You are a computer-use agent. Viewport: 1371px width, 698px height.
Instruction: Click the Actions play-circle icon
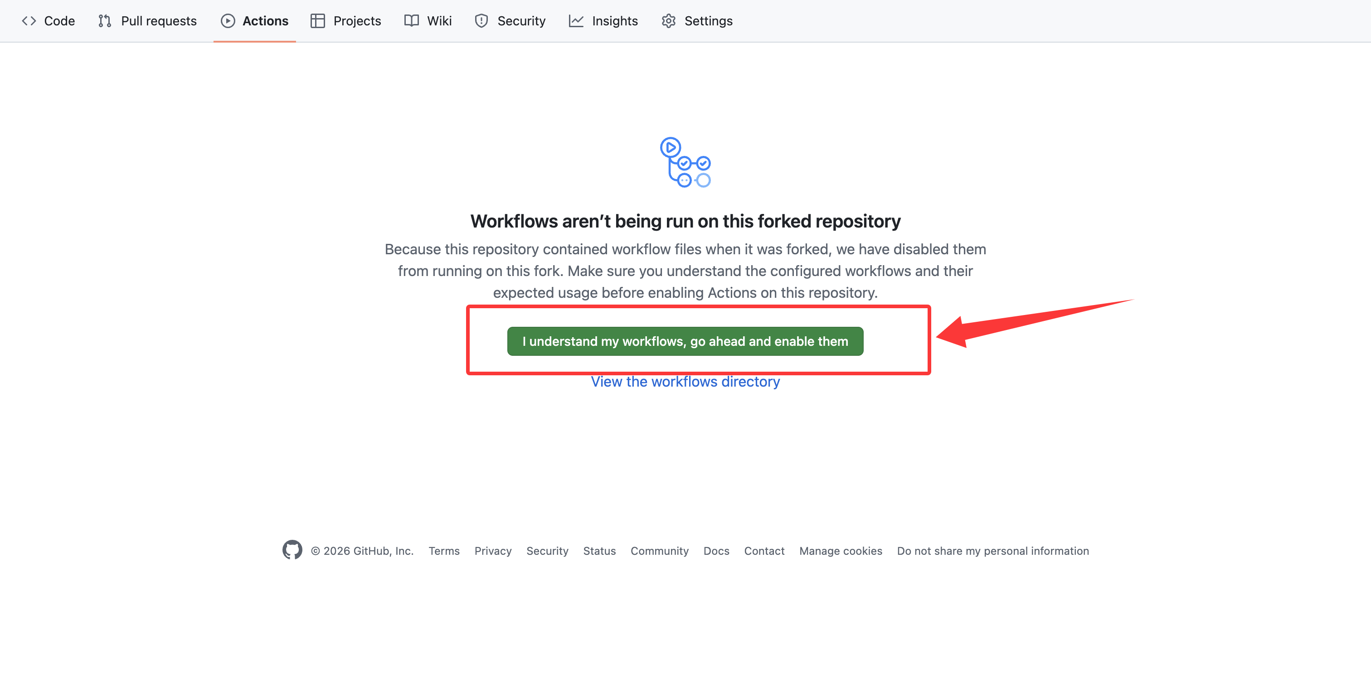(228, 21)
